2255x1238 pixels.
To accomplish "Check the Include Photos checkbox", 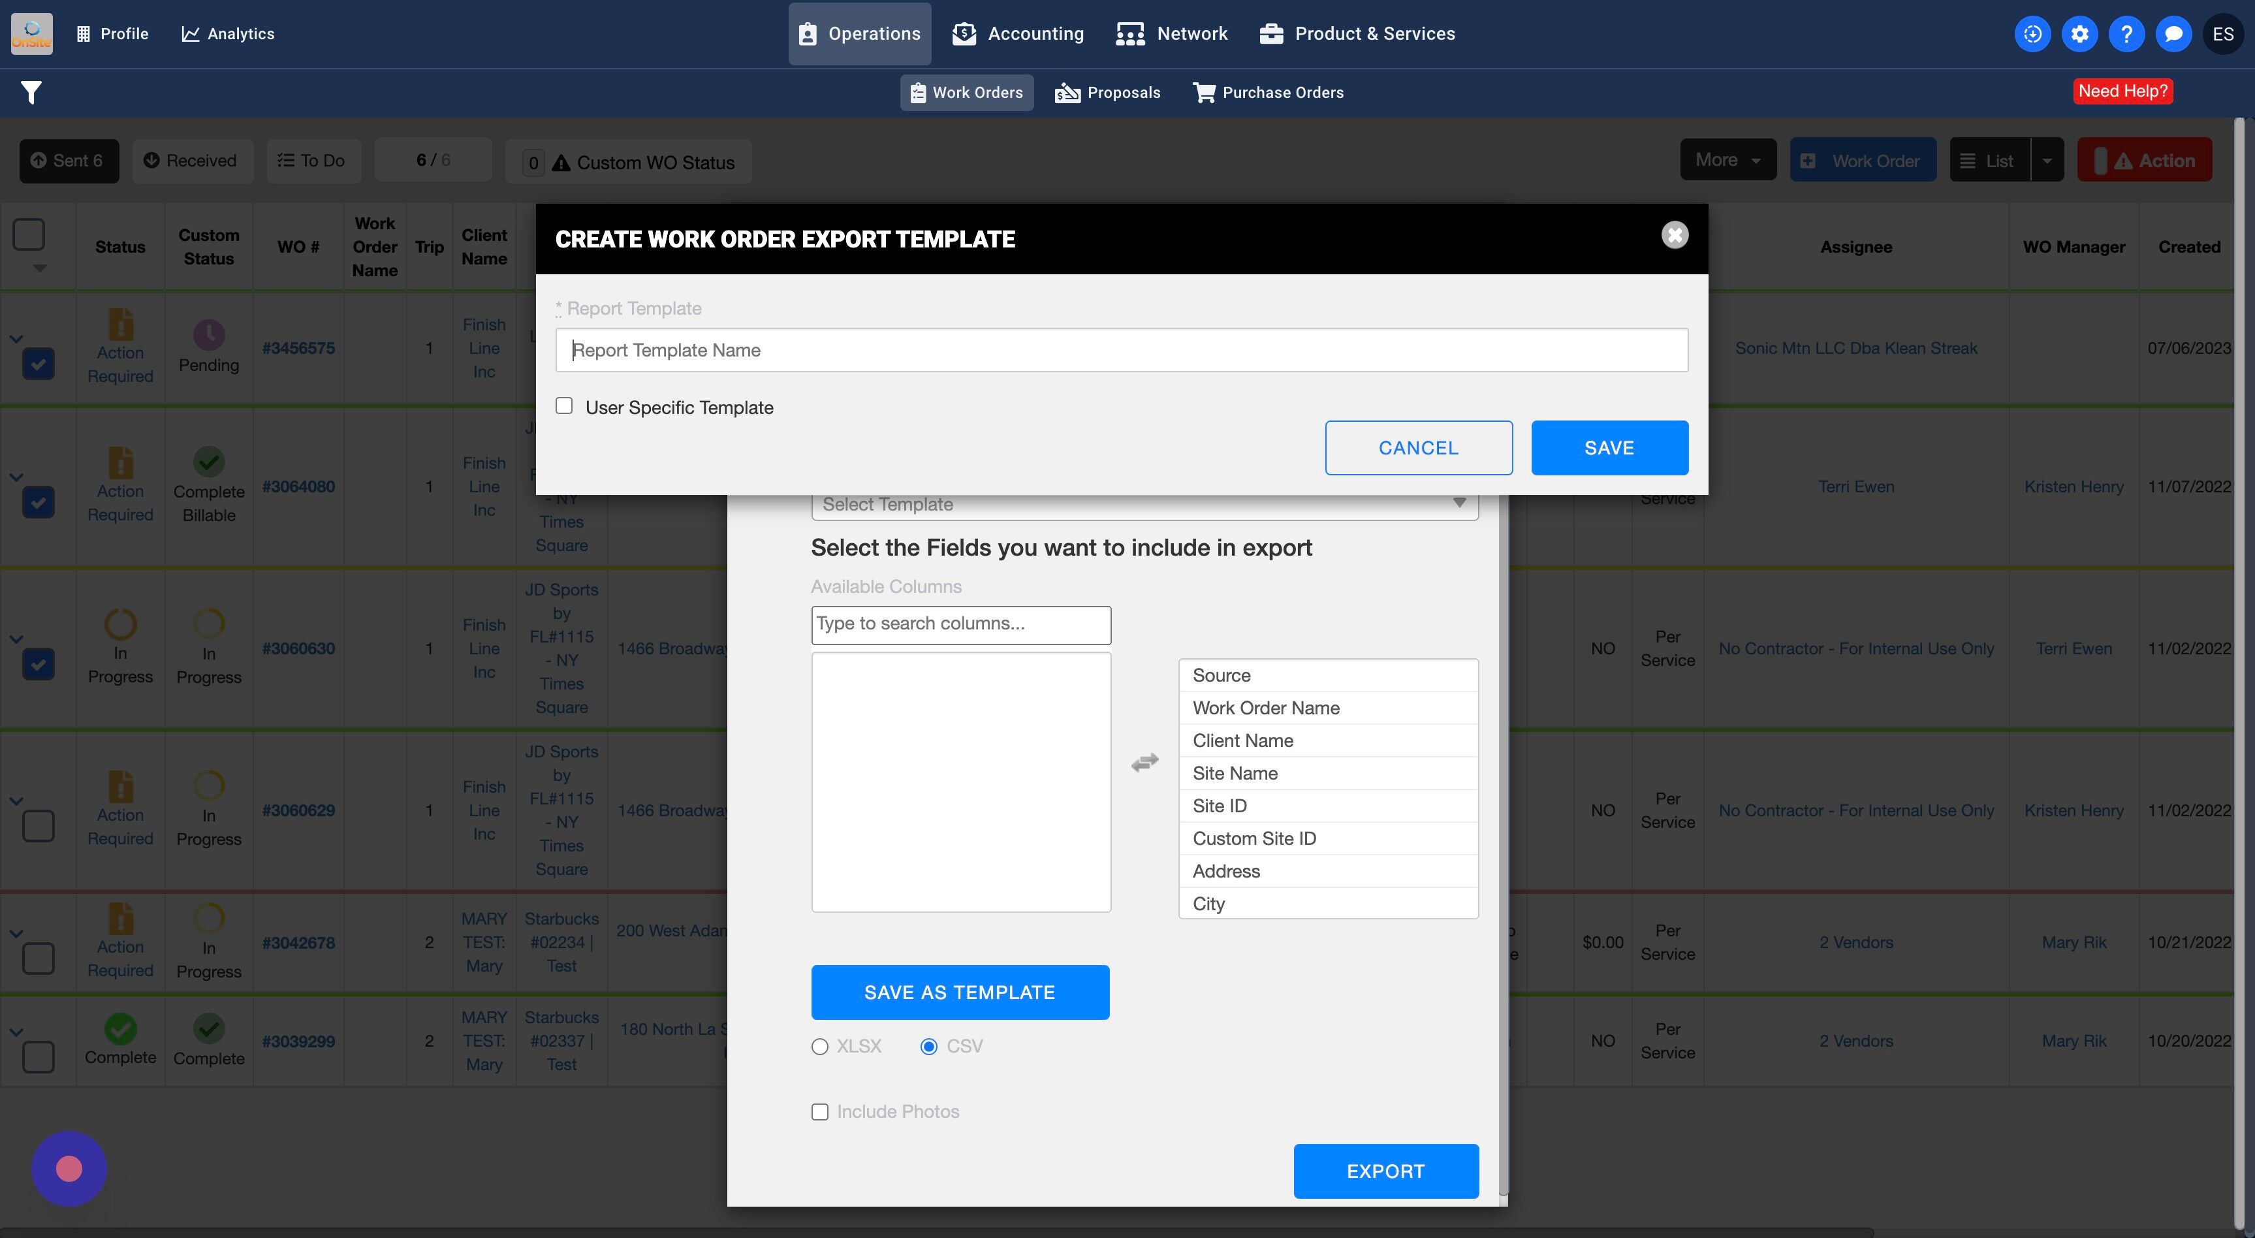I will coord(819,1112).
